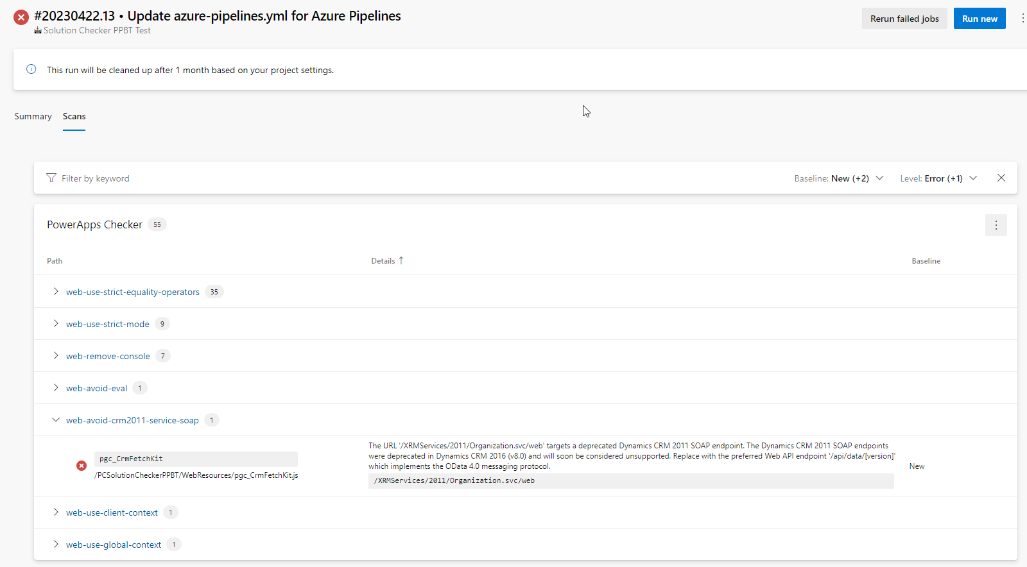Click the 9 count badge for web-use-strict-mode

tap(162, 324)
